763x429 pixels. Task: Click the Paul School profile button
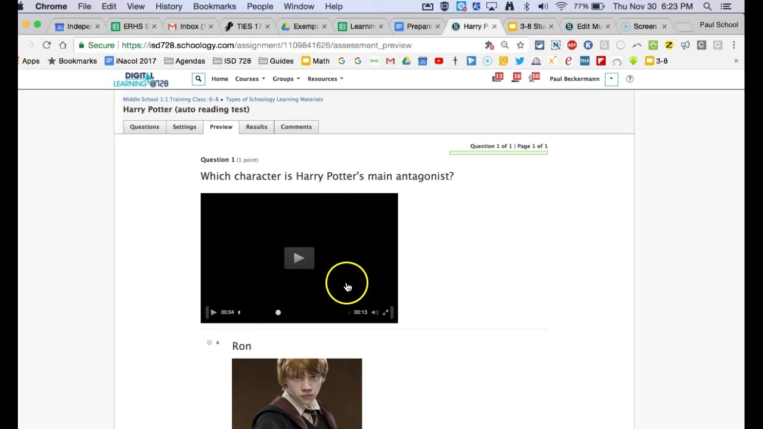719,25
